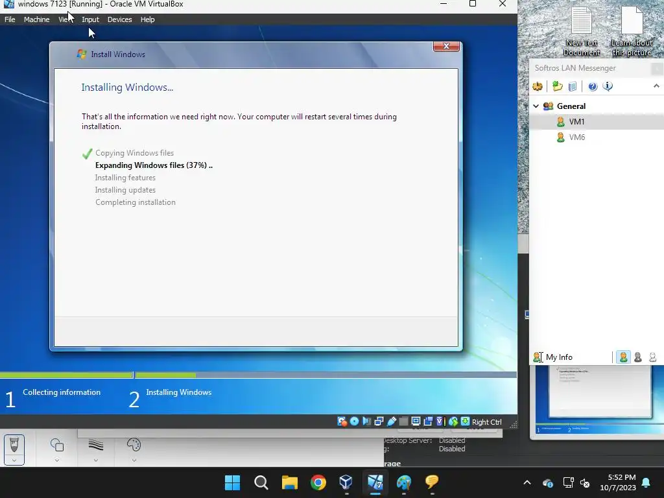The width and height of the screenshot is (664, 498).
Task: Set Softros status to available (green user)
Action: (623, 357)
